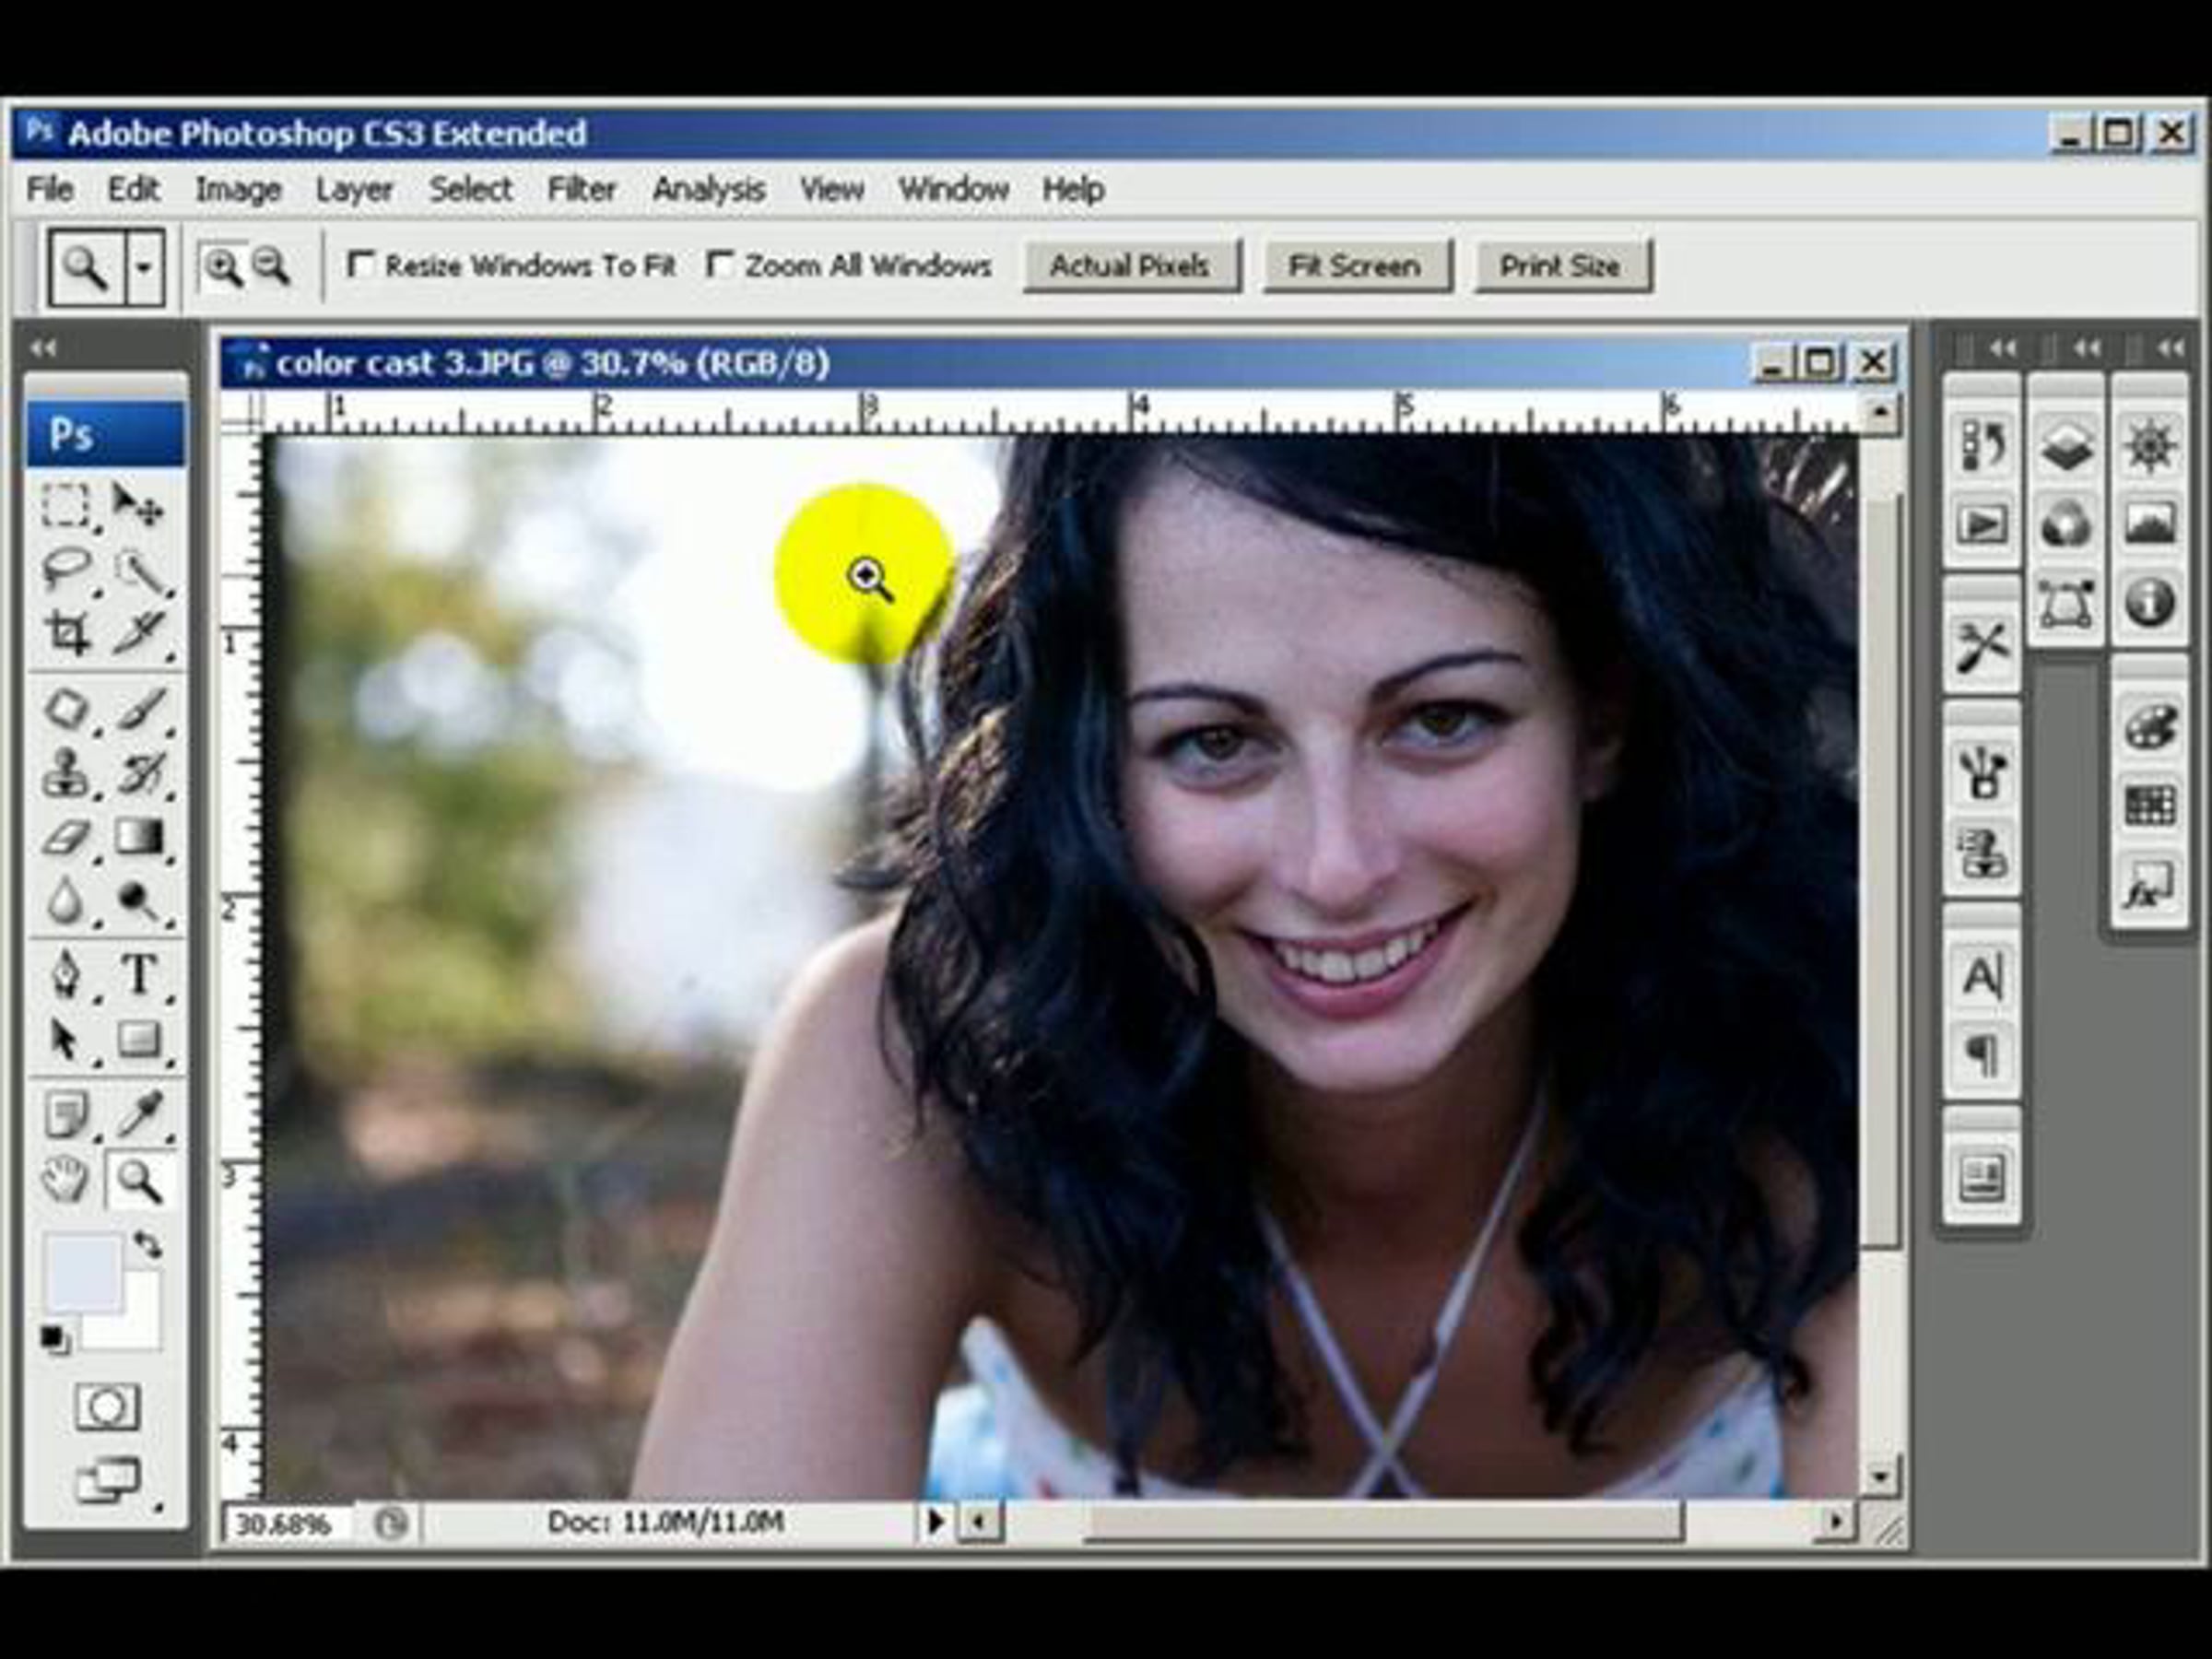
Task: Expand the status bar info arrow menu
Action: pos(935,1522)
